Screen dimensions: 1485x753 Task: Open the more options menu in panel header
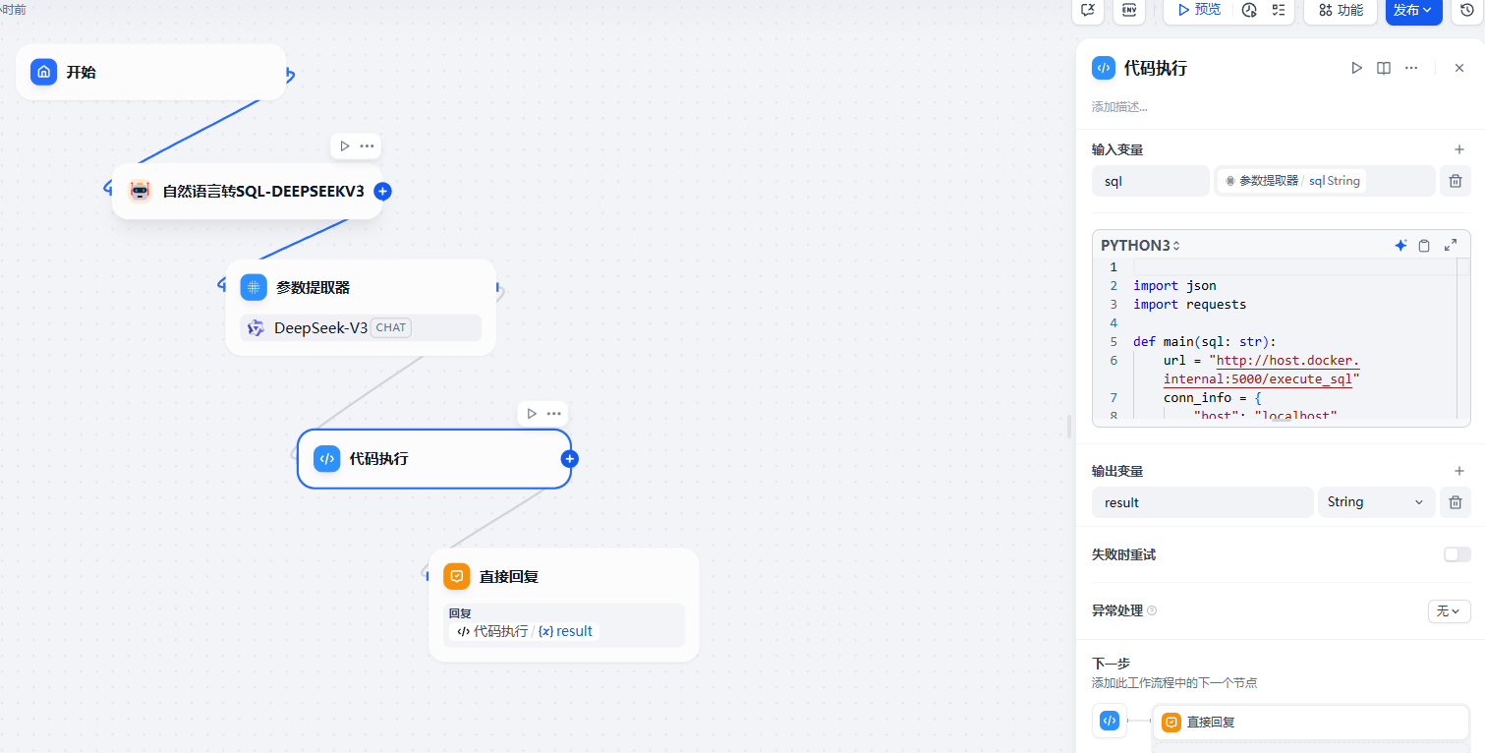(x=1411, y=68)
